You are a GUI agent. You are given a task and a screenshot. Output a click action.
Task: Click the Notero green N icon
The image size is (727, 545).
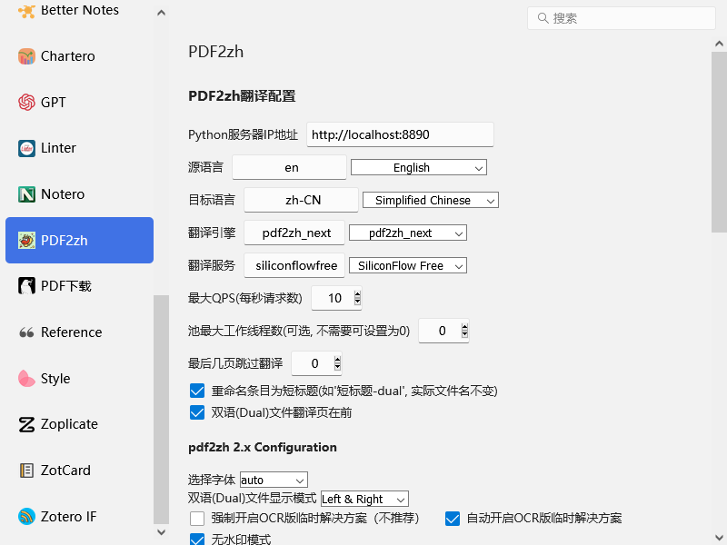[26, 193]
